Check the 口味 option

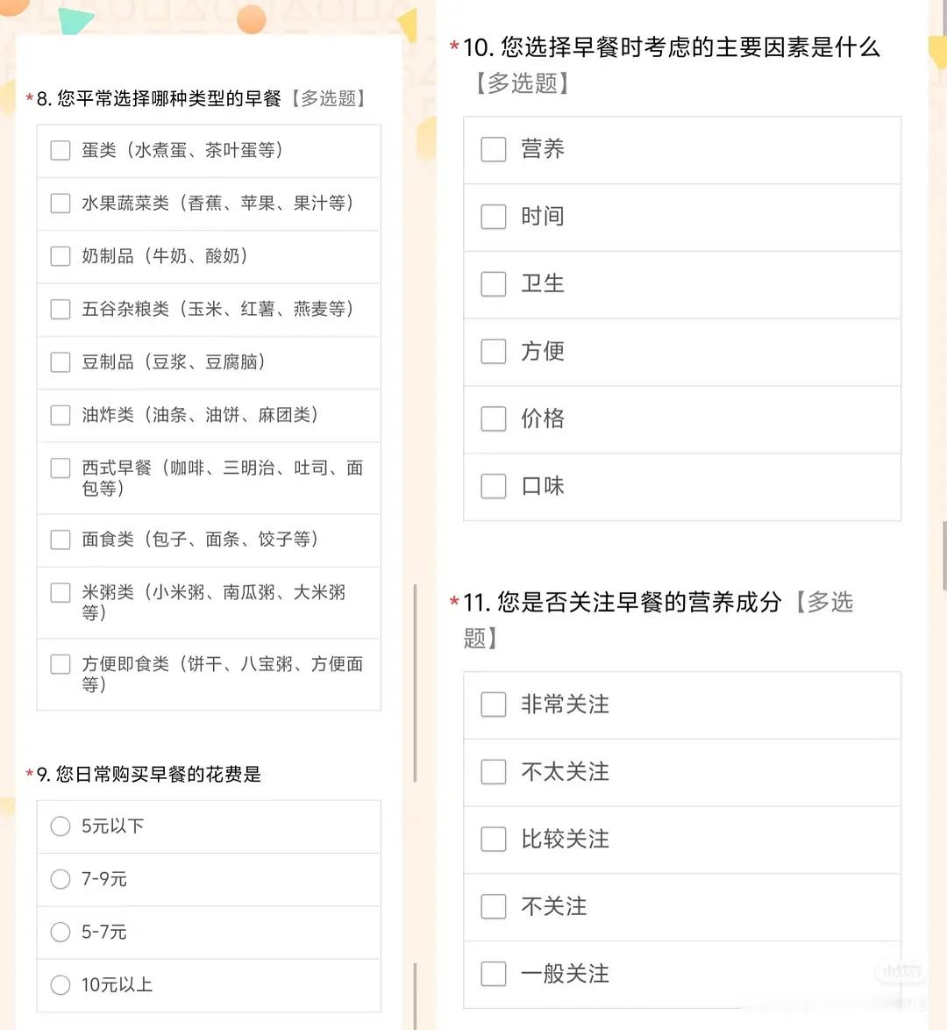494,487
